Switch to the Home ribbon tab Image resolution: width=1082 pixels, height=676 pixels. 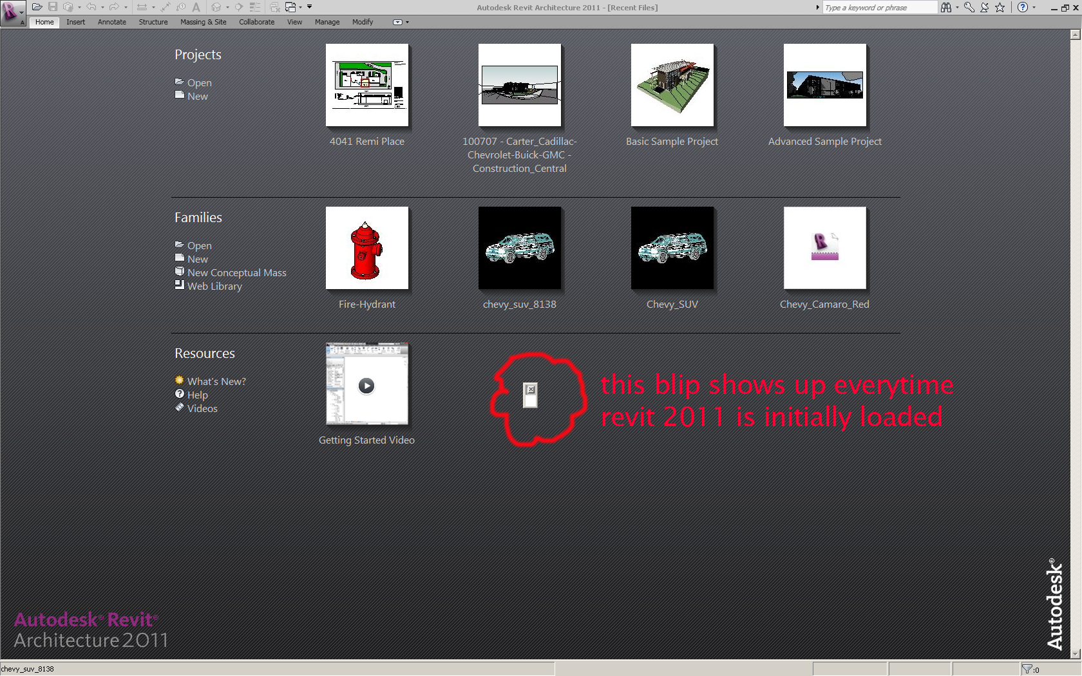point(44,22)
